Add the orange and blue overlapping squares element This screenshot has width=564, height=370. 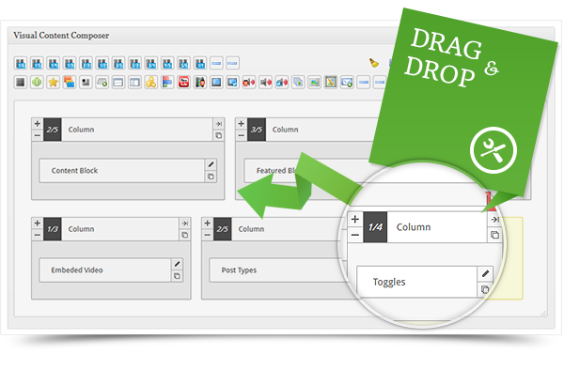pos(69,83)
